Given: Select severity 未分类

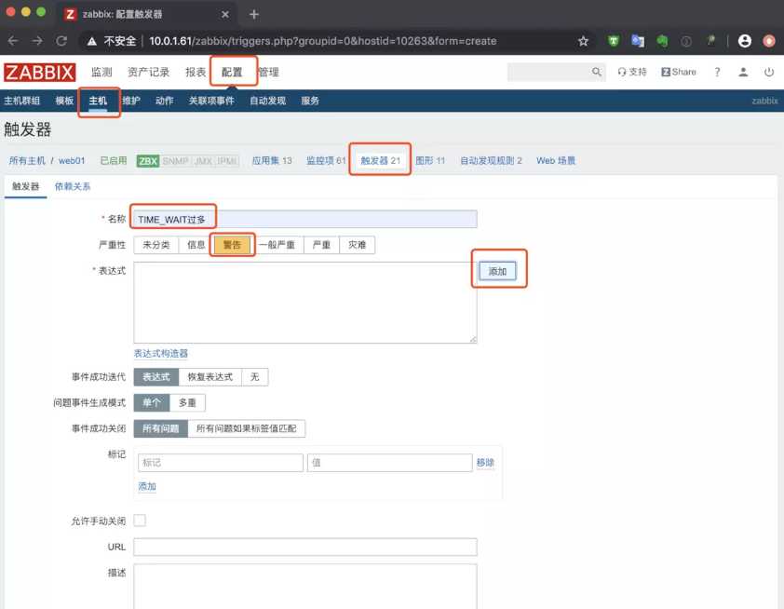Looking at the screenshot, I should [156, 245].
